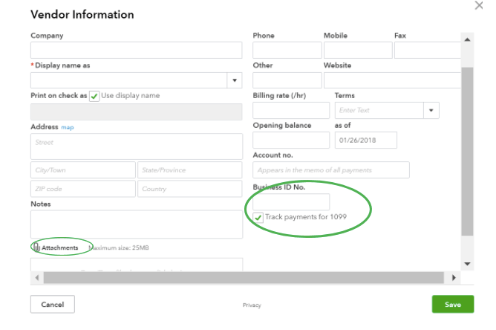Click the attachments drop area box

coord(137,265)
